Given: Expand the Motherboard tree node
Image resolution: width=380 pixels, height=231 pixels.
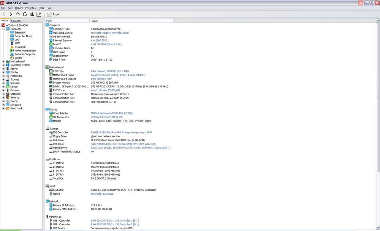Looking at the screenshot, I should pos(3,61).
